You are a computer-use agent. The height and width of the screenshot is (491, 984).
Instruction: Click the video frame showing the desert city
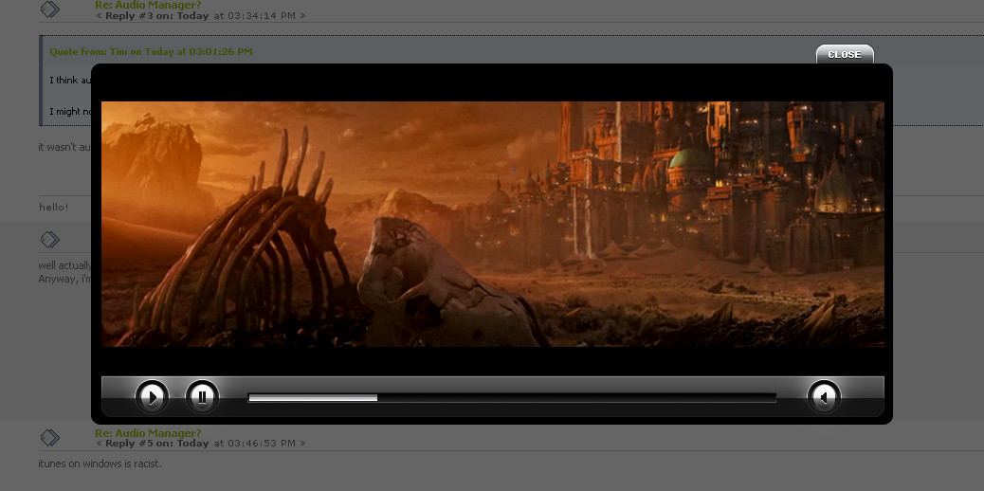pos(493,224)
